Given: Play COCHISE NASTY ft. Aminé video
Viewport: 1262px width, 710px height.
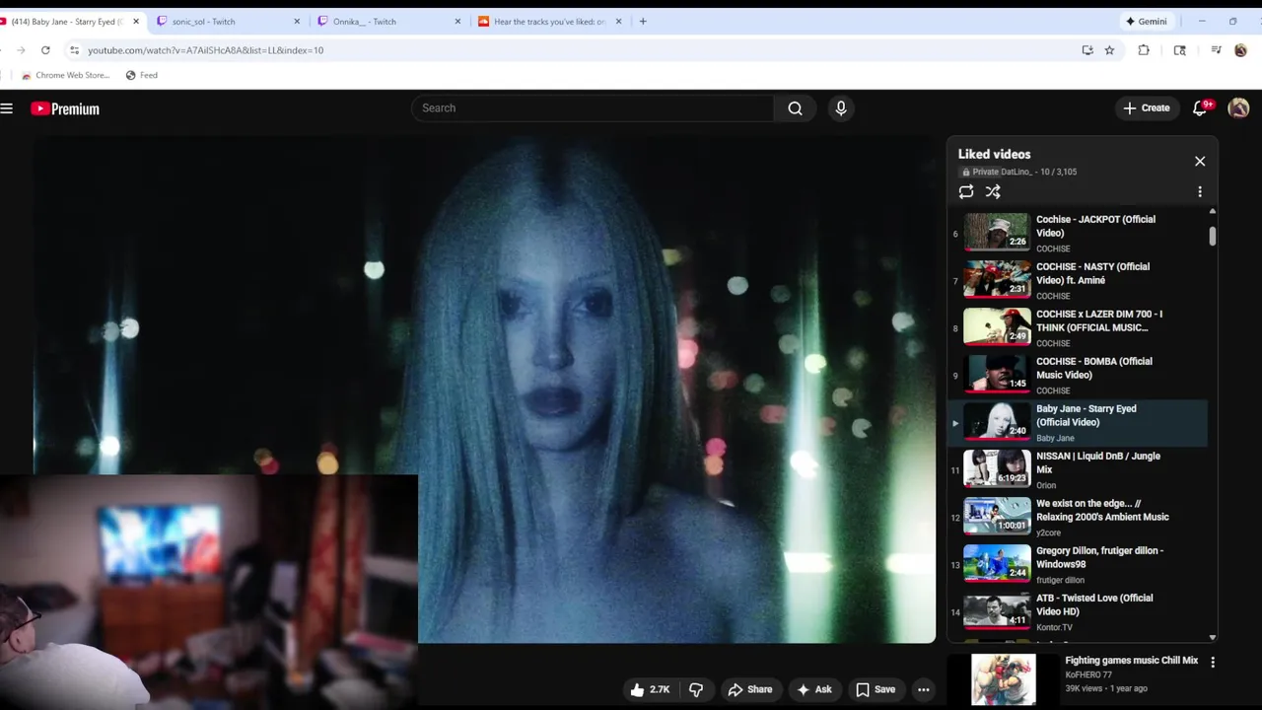Looking at the screenshot, I should (1078, 280).
